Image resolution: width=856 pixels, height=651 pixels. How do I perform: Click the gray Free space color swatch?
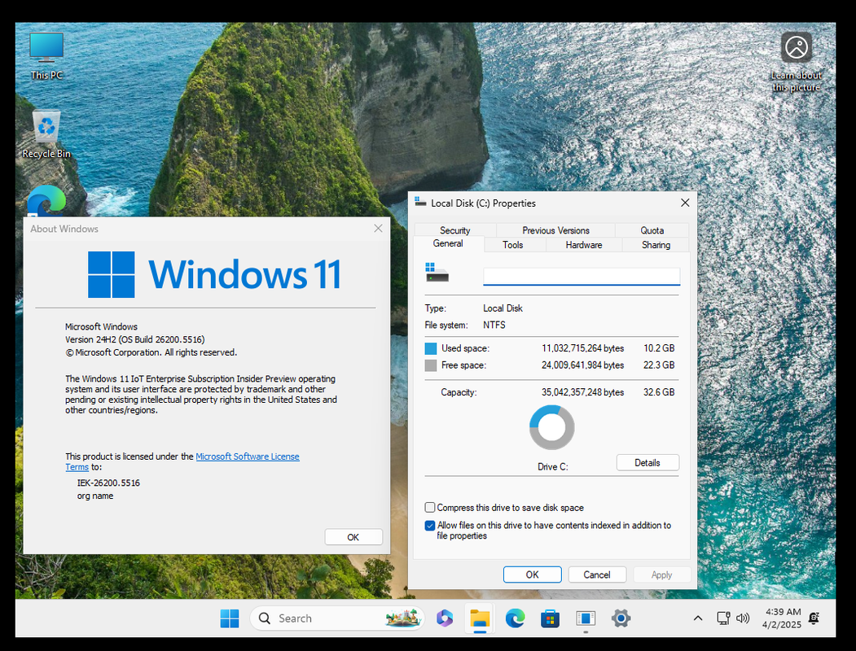point(431,365)
